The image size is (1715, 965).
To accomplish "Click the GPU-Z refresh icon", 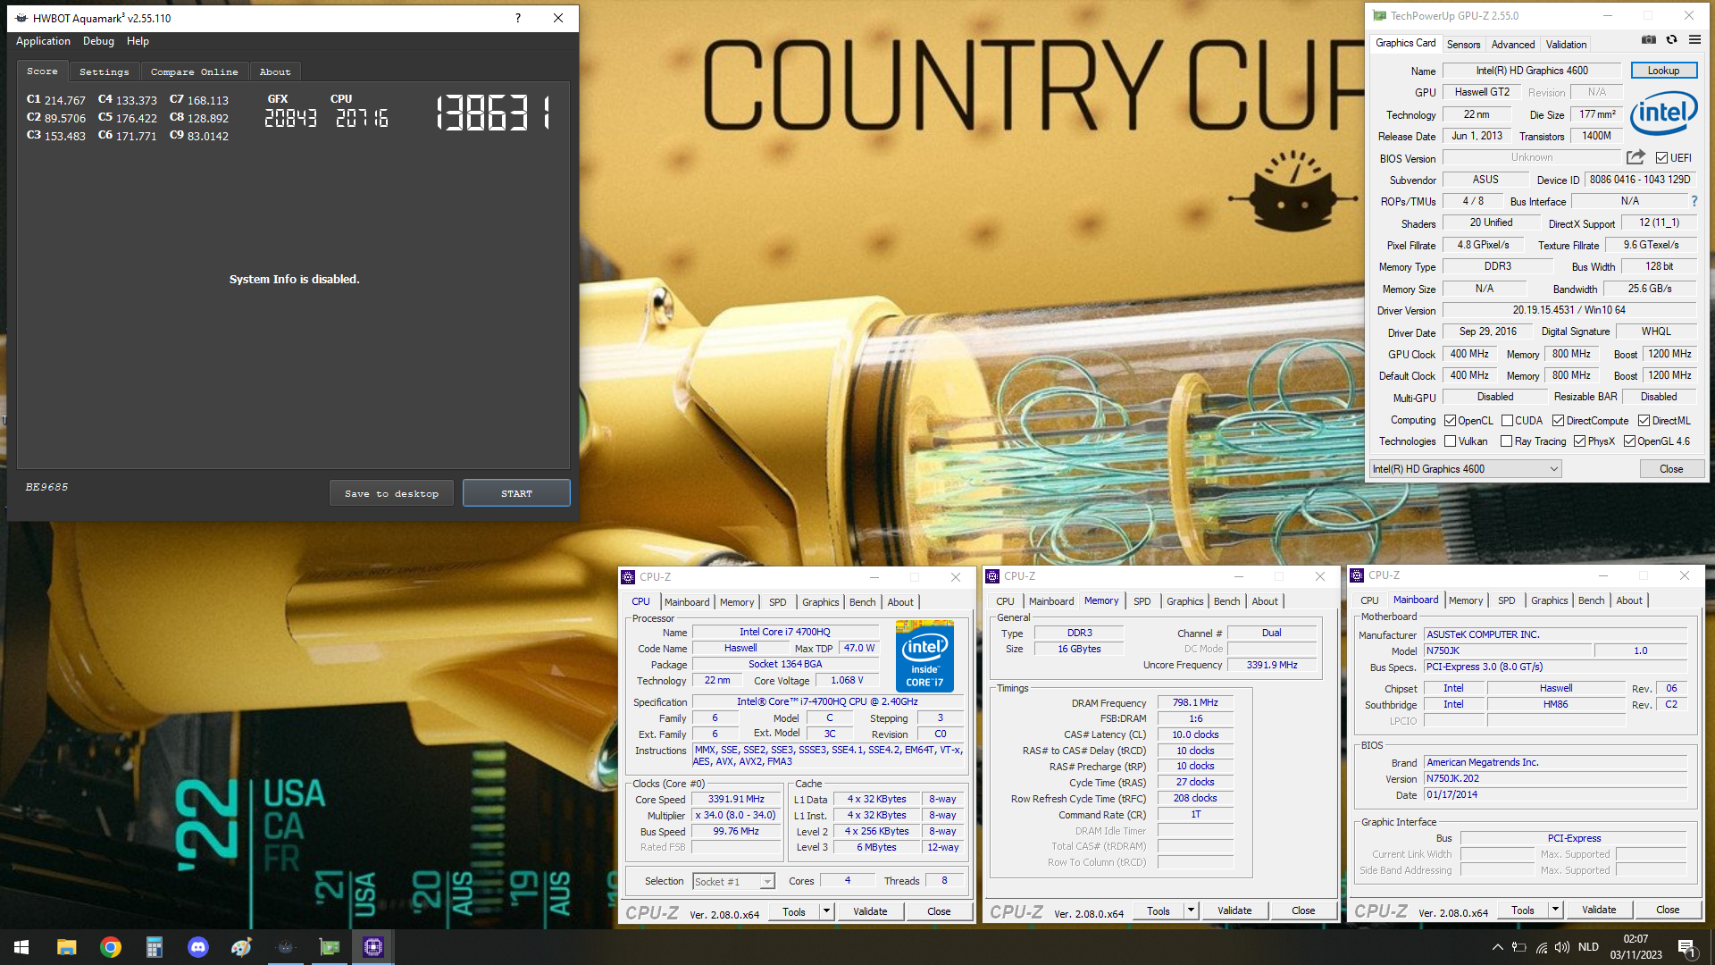I will click(1671, 39).
